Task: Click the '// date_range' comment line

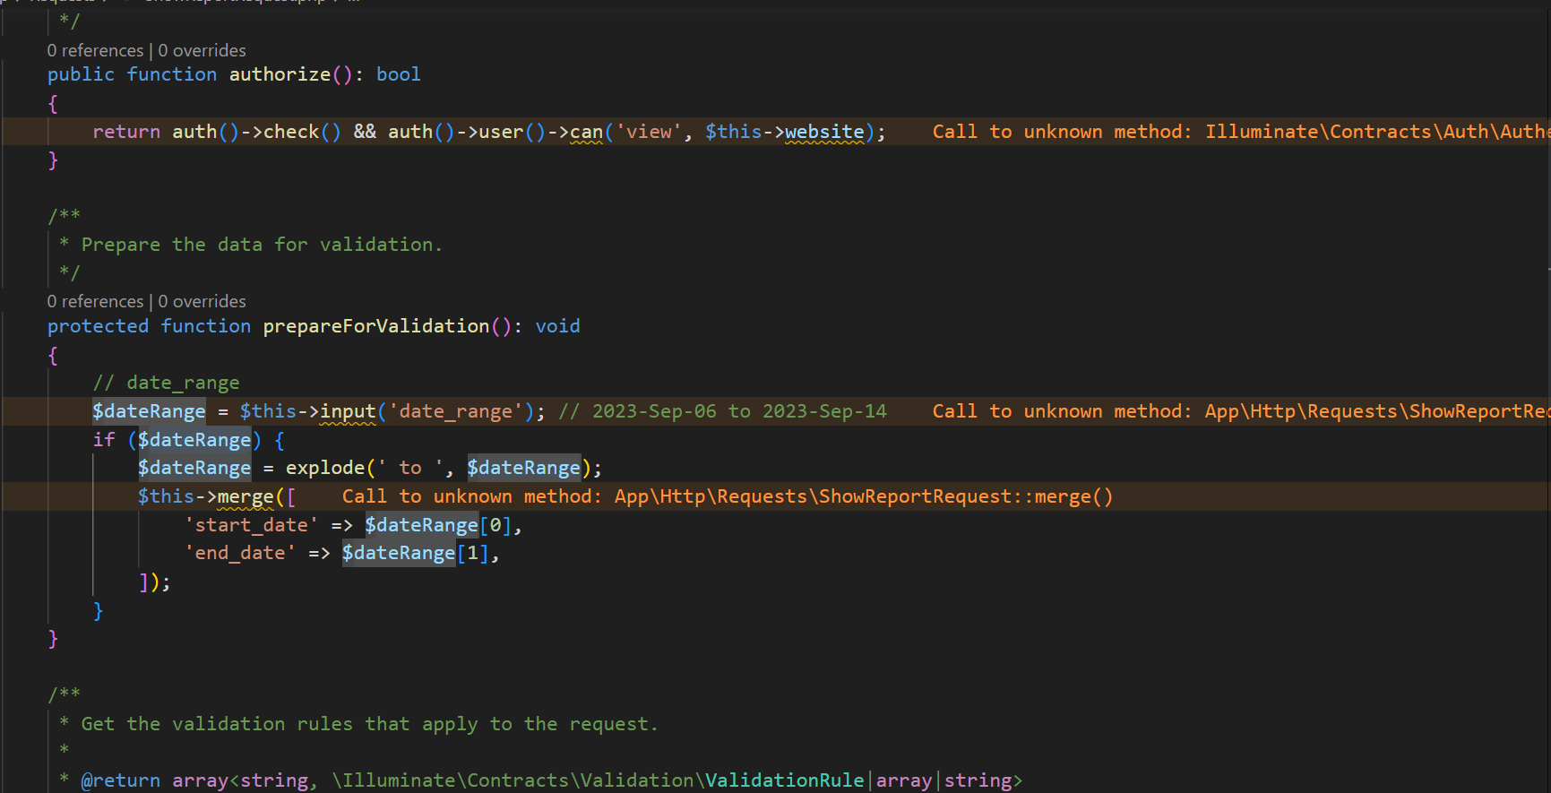Action: coord(167,383)
